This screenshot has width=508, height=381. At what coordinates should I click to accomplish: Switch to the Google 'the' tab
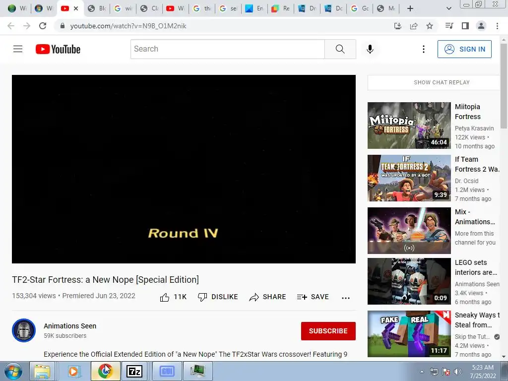(202, 8)
